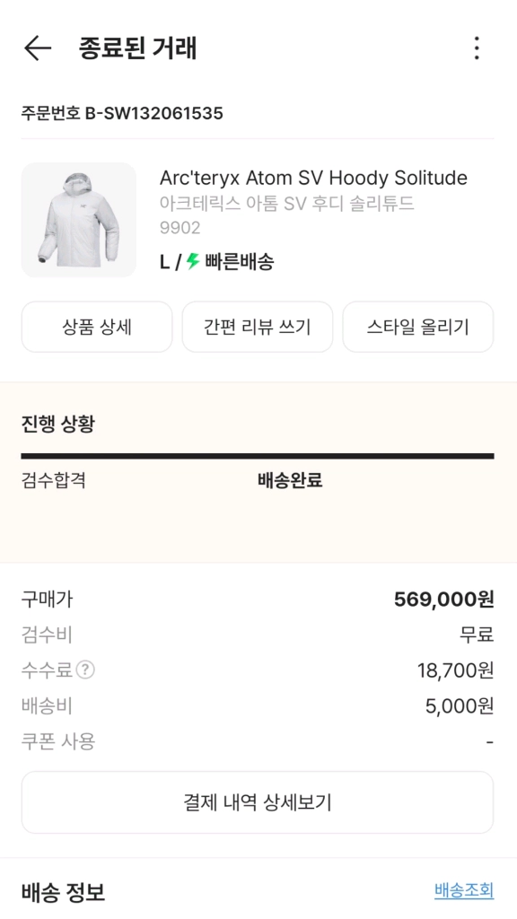The image size is (517, 919).
Task: Select the Arc'teryx Atom SV Hoody Solitude title
Action: coord(313,178)
